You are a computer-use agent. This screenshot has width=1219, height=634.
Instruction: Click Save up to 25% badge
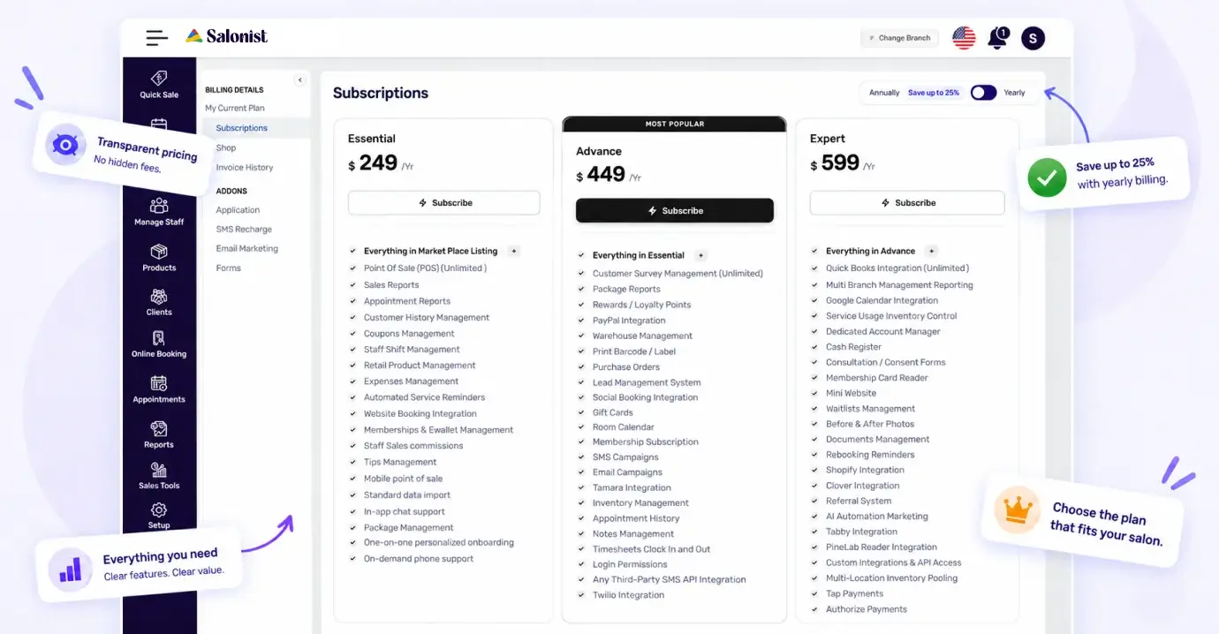pos(934,93)
